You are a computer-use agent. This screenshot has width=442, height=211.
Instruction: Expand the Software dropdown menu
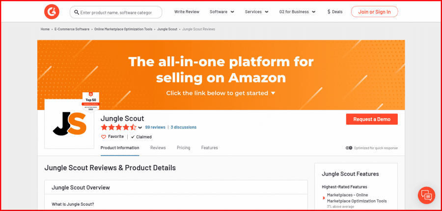point(222,12)
